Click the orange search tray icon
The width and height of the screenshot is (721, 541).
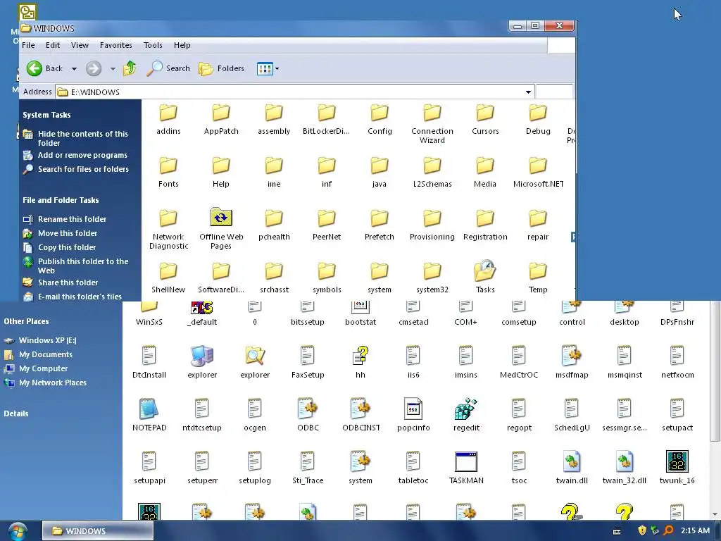(669, 530)
